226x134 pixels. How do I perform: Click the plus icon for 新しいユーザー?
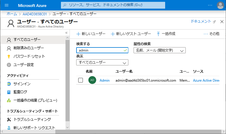pyautogui.click(x=78, y=34)
